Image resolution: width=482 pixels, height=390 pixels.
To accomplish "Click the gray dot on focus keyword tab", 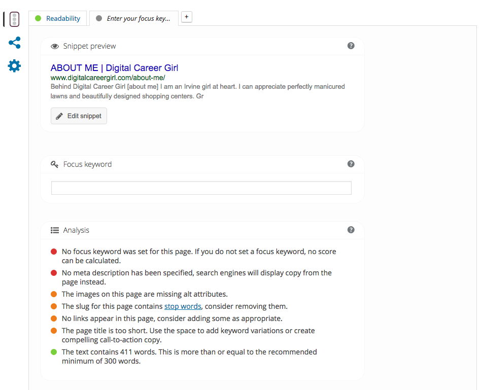I will click(99, 18).
